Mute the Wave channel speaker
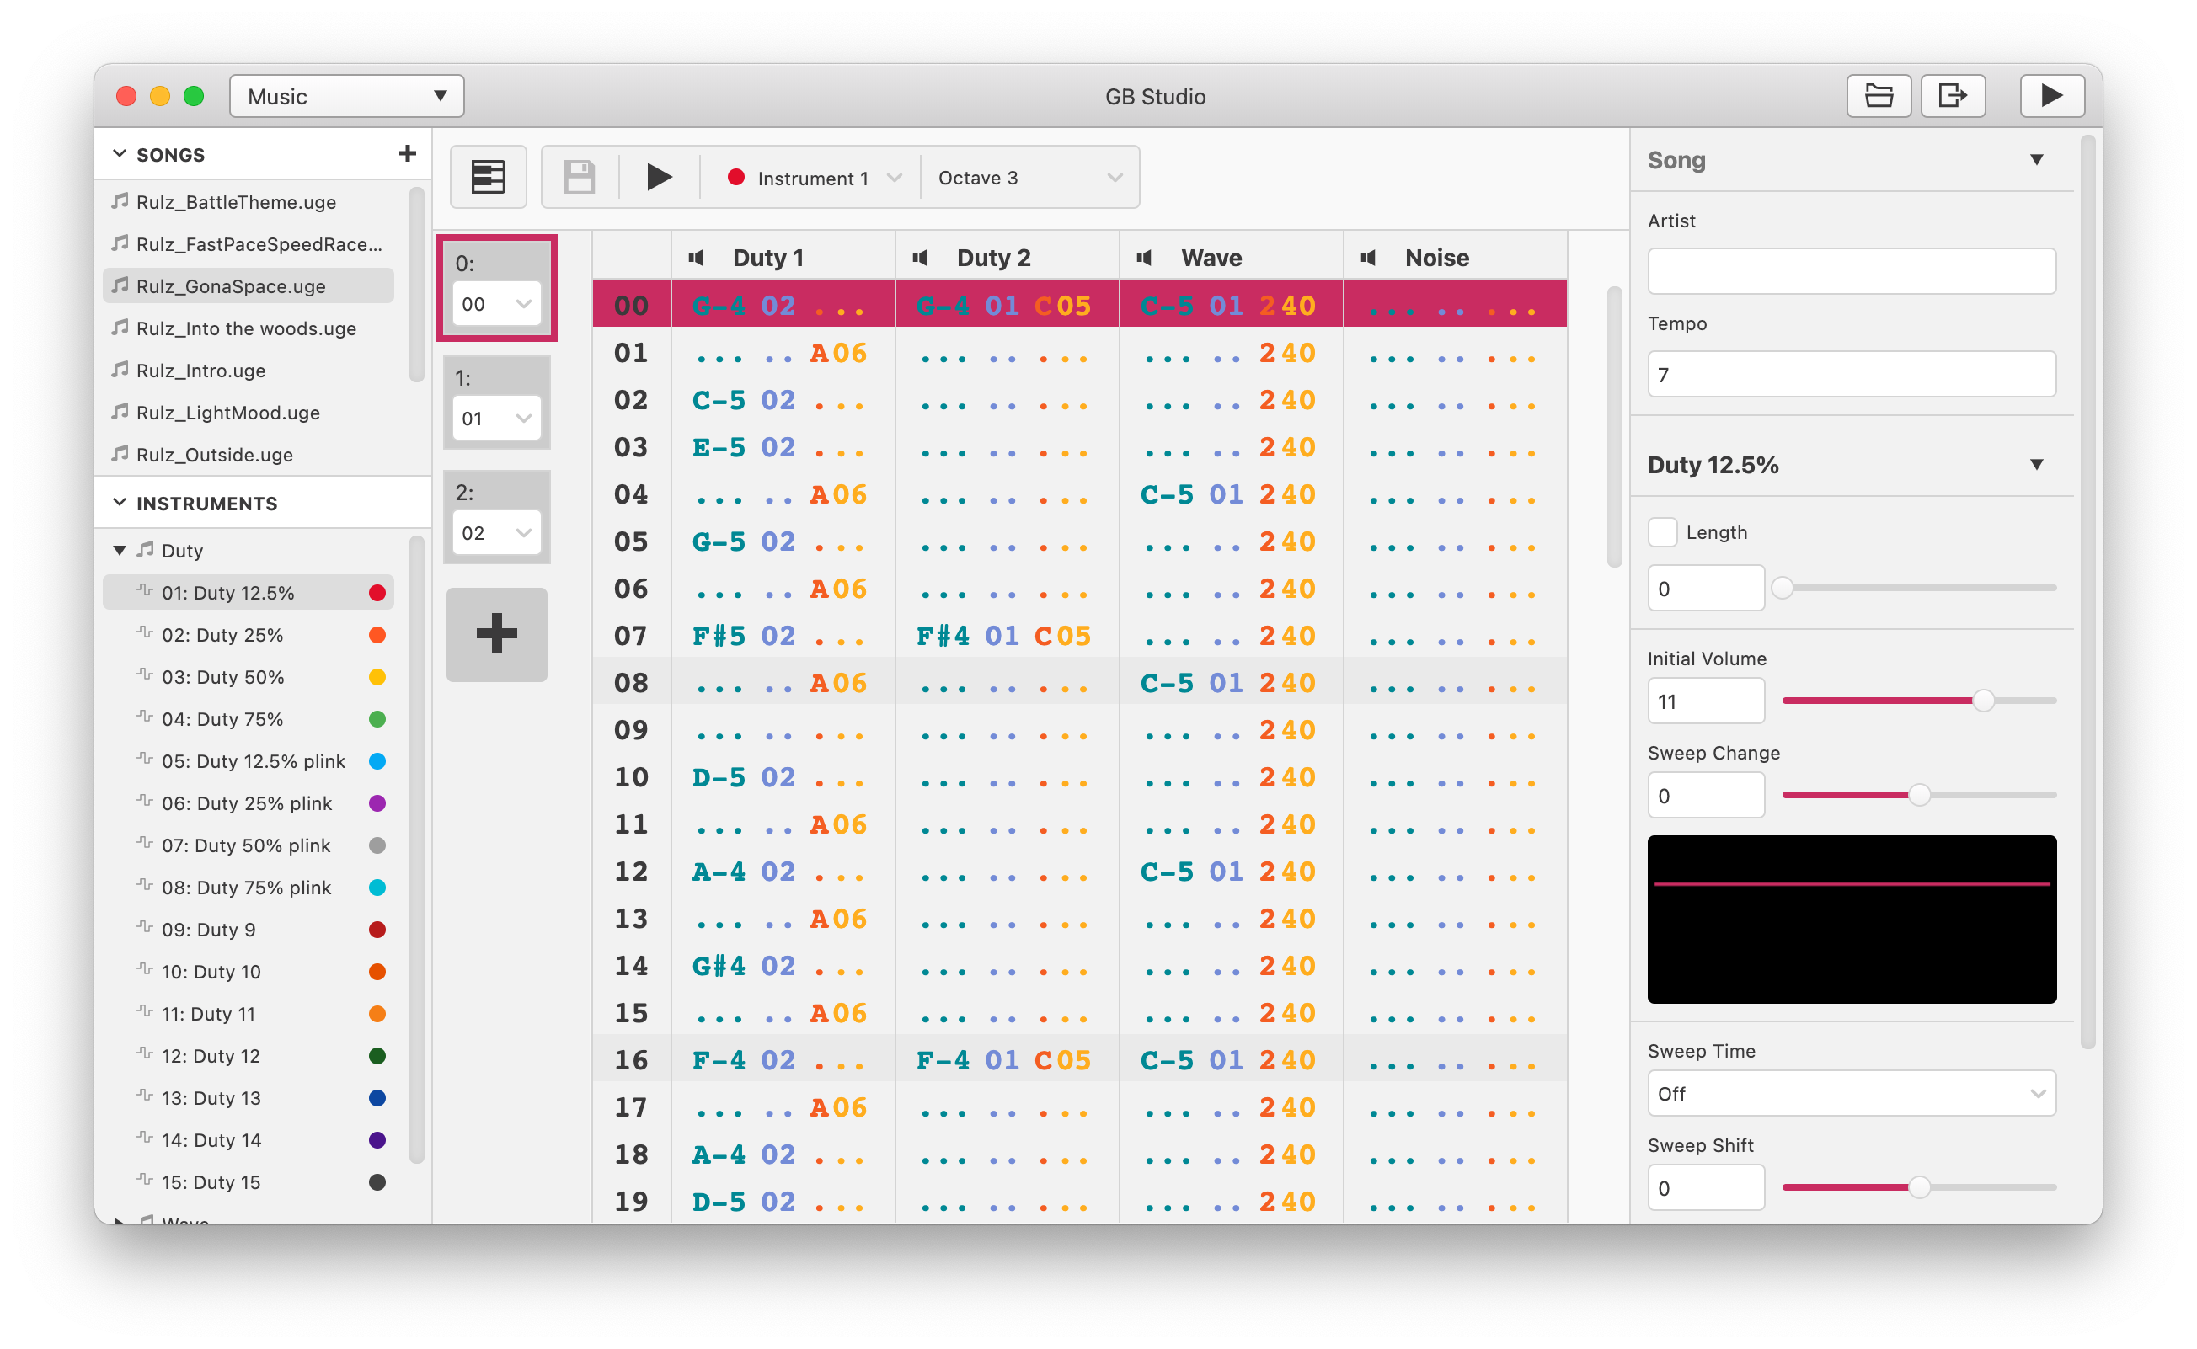Image resolution: width=2197 pixels, height=1349 pixels. click(1144, 258)
